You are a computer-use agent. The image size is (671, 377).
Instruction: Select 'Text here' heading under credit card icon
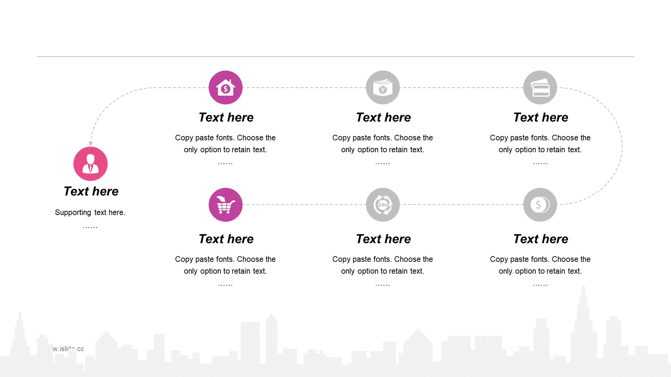(541, 117)
